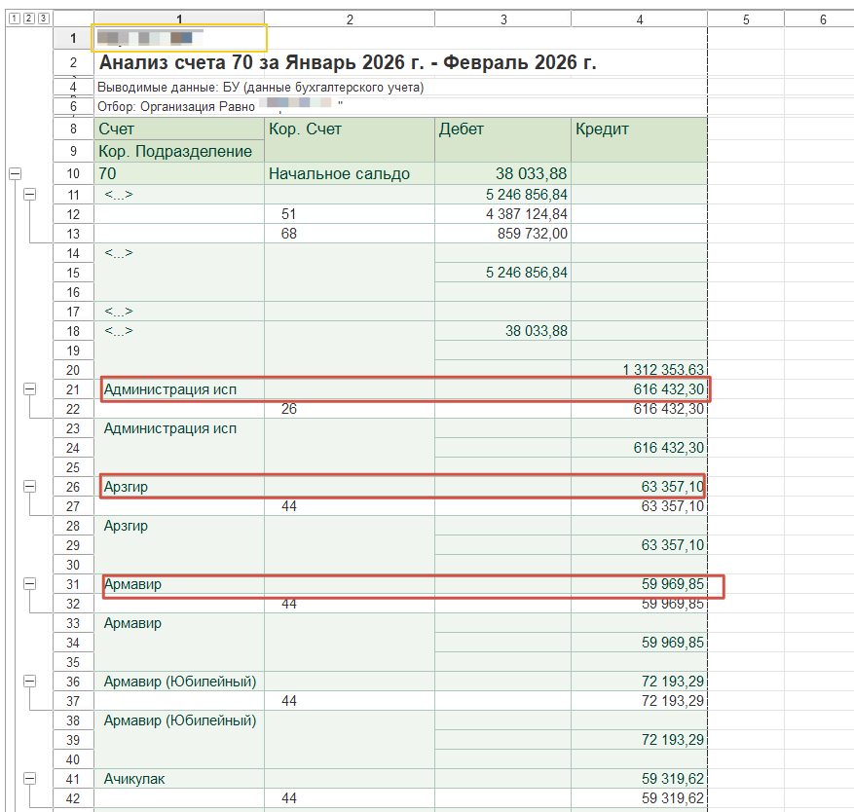Click the Кор. Подразделение header cell
The image size is (854, 812).
[x=179, y=152]
